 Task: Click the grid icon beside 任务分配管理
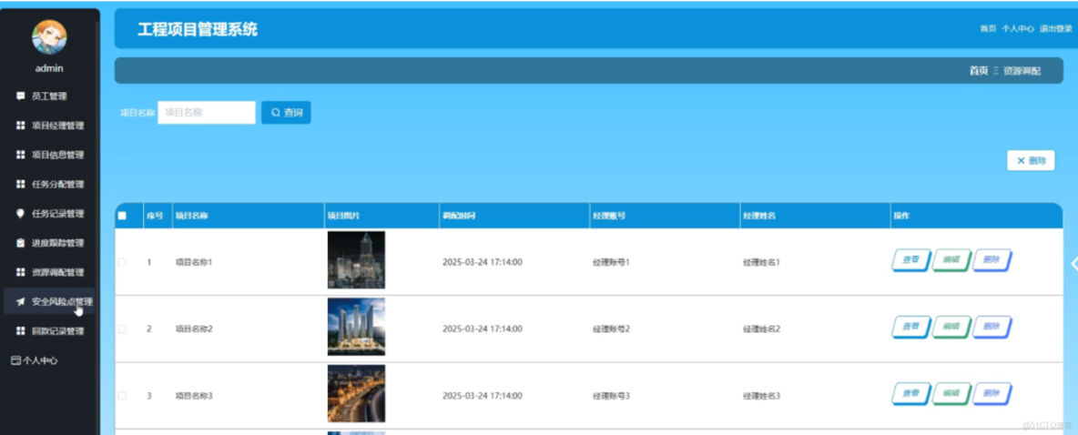pyautogui.click(x=20, y=184)
